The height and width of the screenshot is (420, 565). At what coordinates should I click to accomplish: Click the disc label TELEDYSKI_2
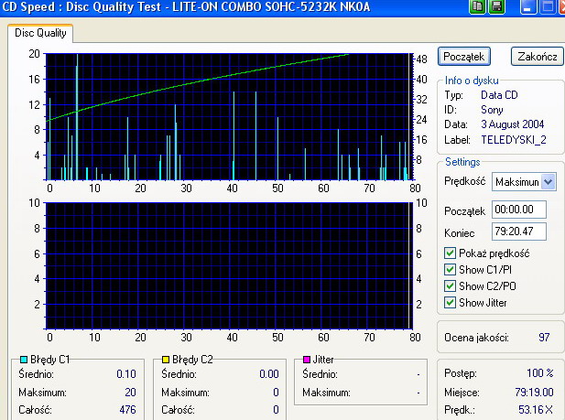pos(514,140)
